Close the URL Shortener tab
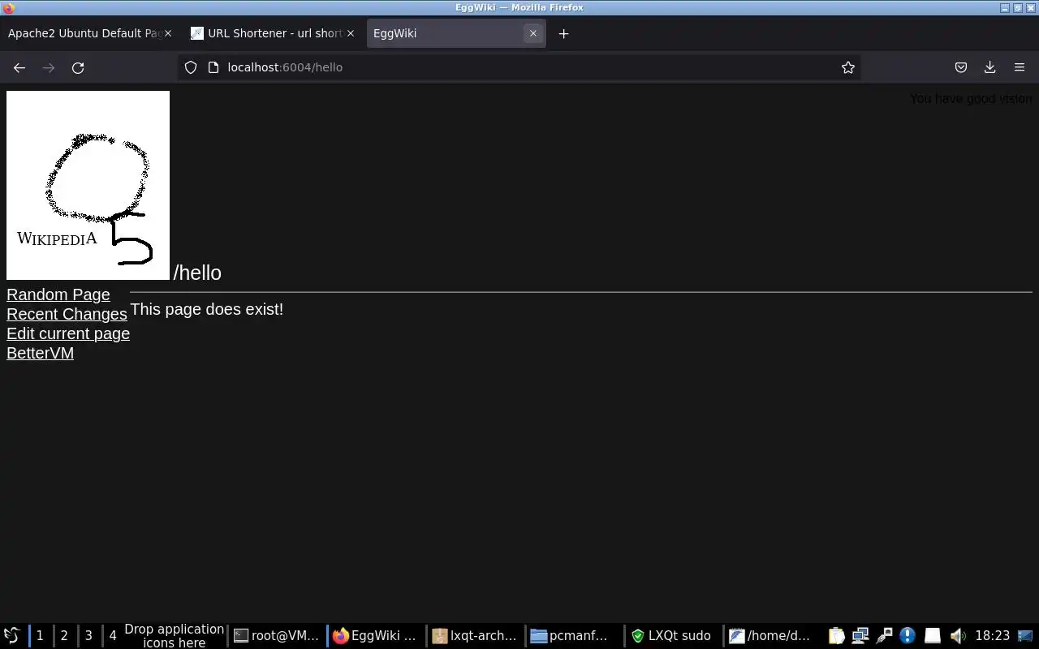The image size is (1039, 649). pos(351,33)
